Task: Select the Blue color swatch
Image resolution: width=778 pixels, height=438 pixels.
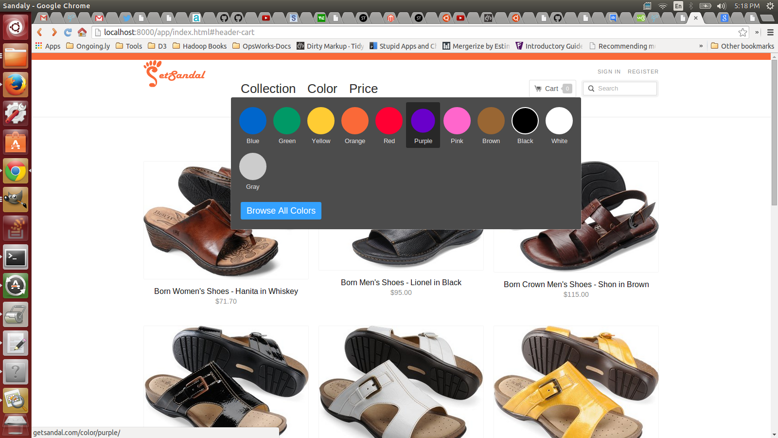Action: pyautogui.click(x=253, y=121)
